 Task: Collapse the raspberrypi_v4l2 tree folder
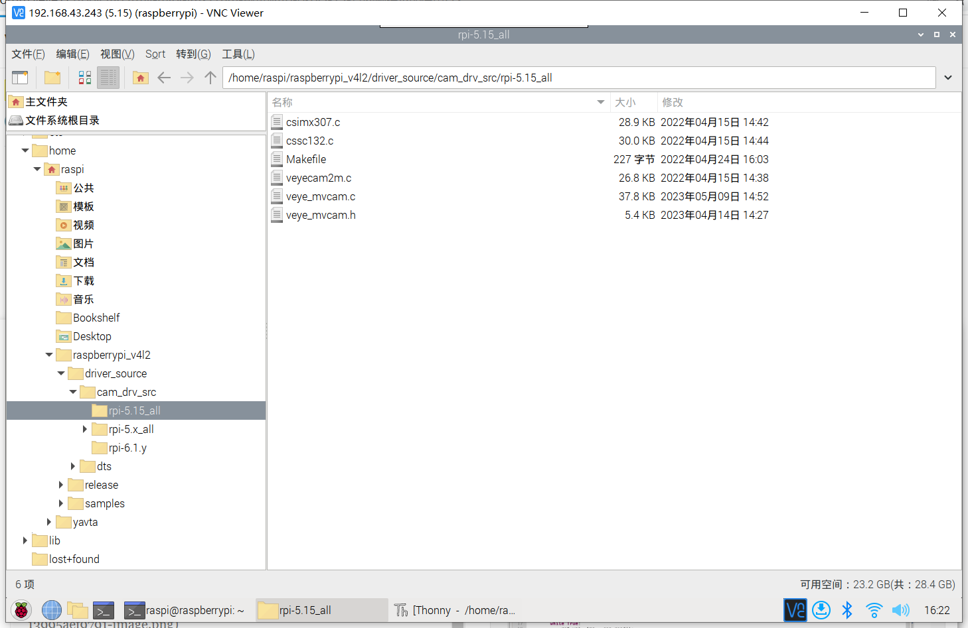49,355
